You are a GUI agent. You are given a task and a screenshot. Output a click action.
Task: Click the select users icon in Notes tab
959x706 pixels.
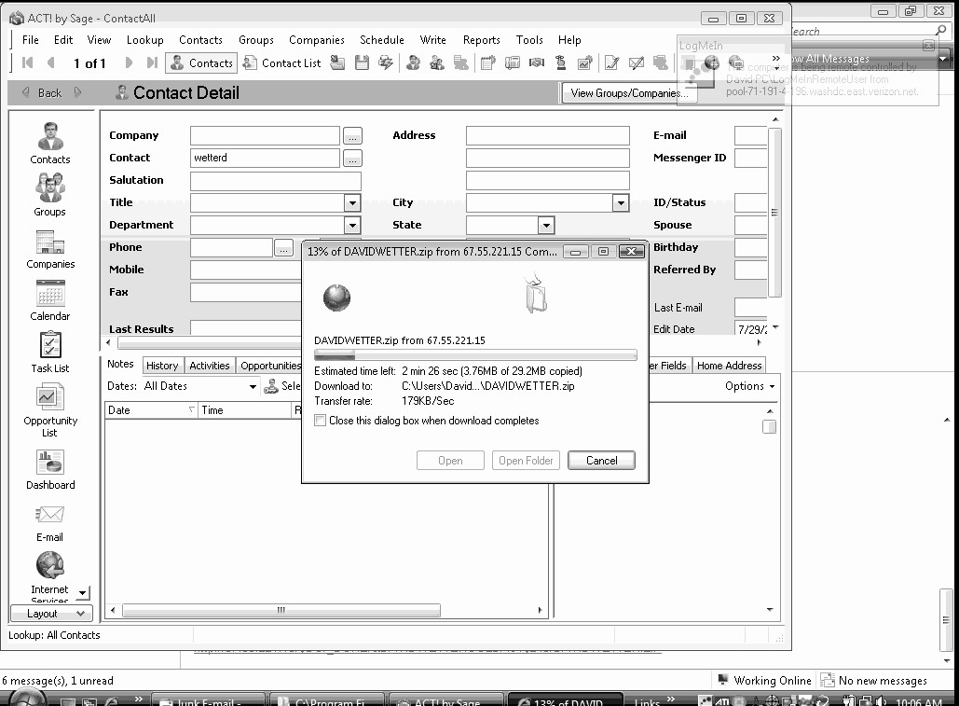point(271,386)
